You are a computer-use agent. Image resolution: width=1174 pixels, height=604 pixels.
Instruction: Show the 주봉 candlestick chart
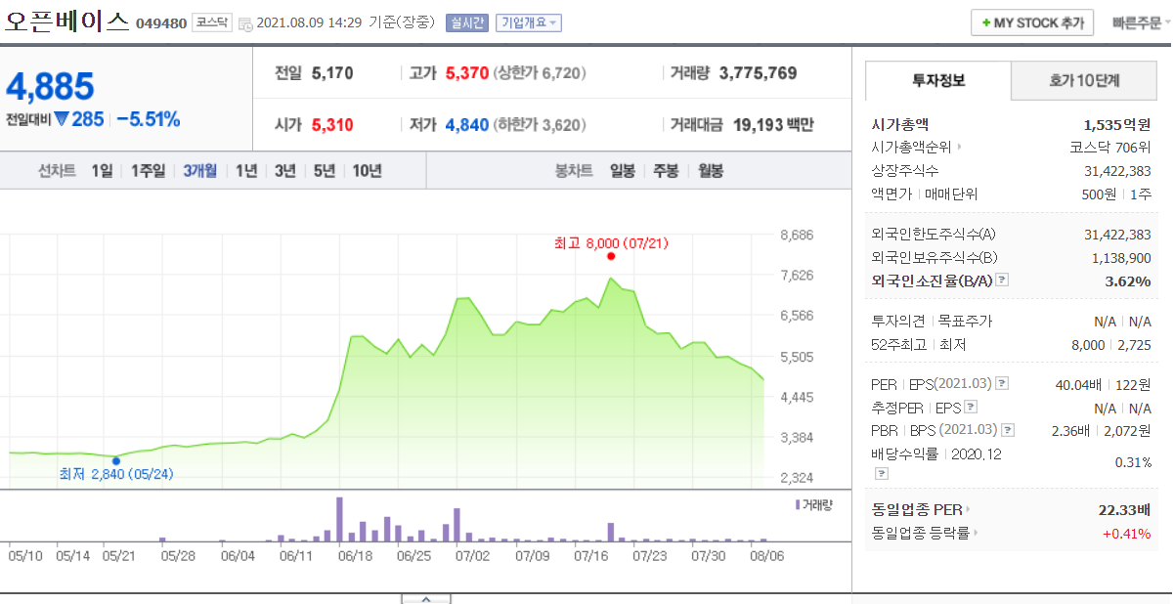(666, 171)
